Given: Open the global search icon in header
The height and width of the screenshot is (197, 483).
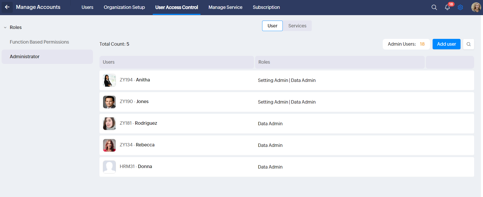Looking at the screenshot, I should point(434,7).
